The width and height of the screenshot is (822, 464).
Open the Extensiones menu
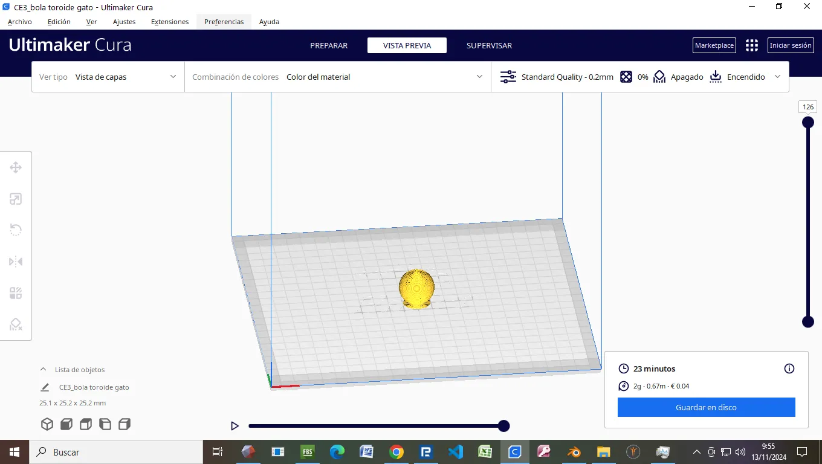(x=170, y=22)
